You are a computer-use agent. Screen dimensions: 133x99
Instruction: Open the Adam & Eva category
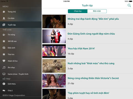point(21,61)
